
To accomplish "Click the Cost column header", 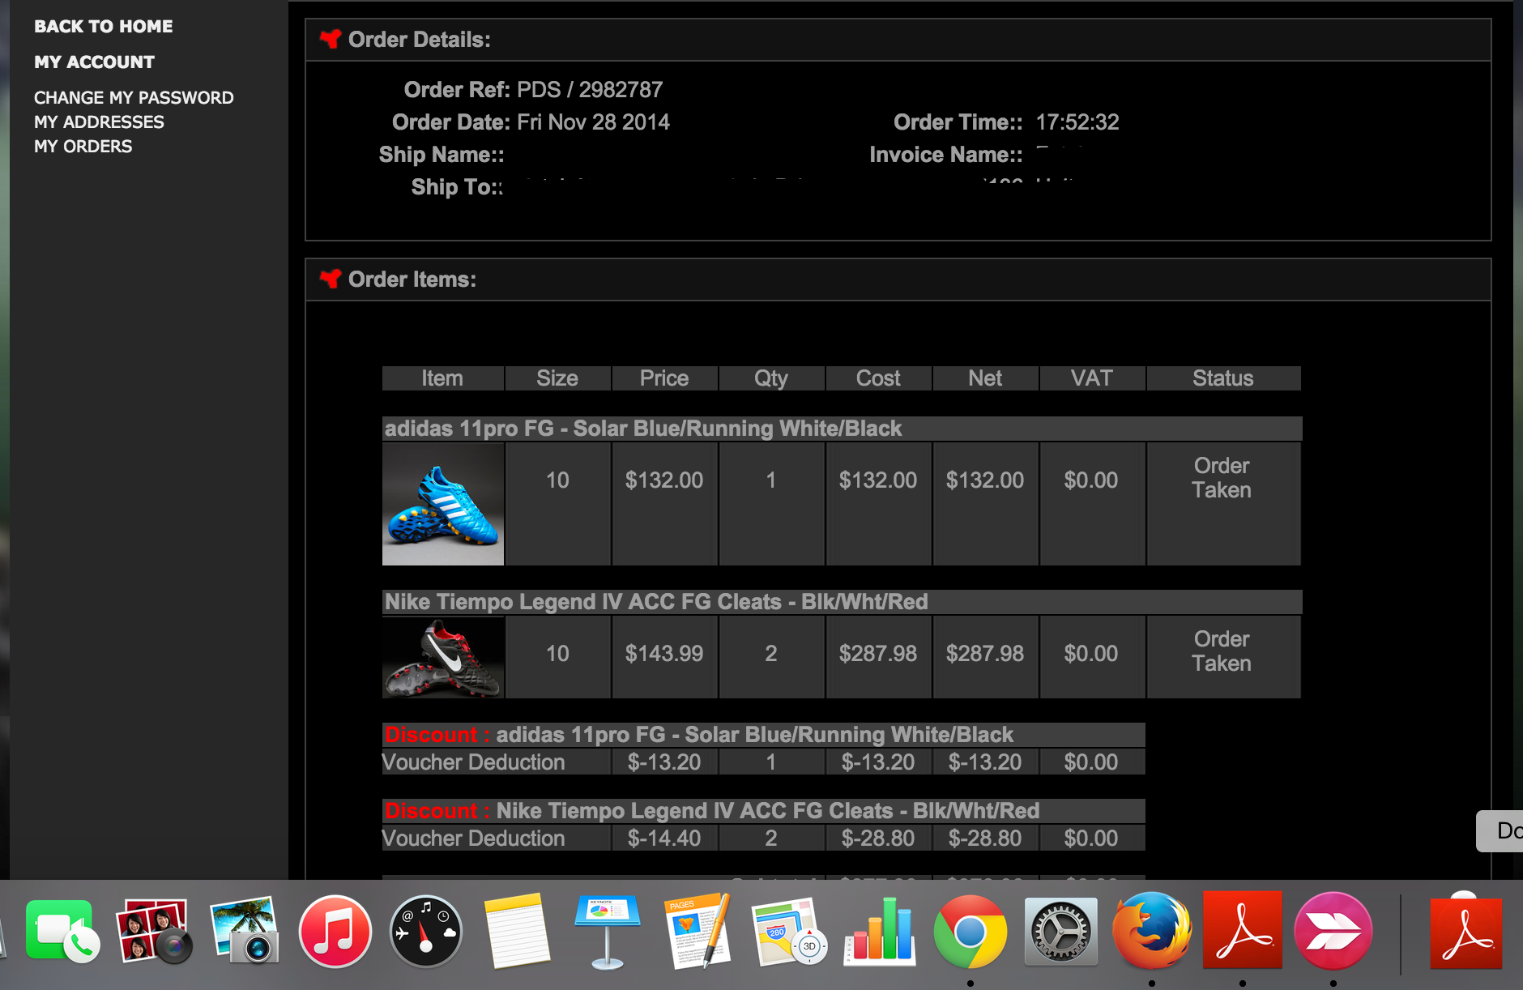I will pyautogui.click(x=878, y=378).
